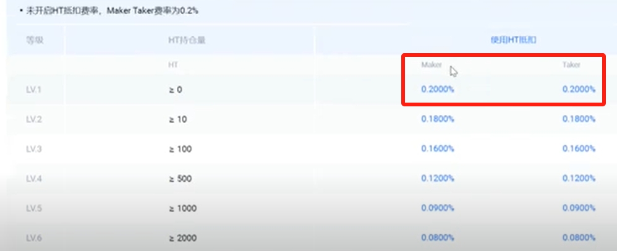Select the LV.3 level cell

point(34,149)
